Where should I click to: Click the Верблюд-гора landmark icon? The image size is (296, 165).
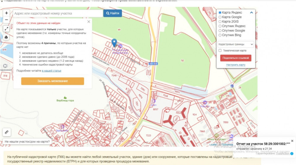pos(65,98)
